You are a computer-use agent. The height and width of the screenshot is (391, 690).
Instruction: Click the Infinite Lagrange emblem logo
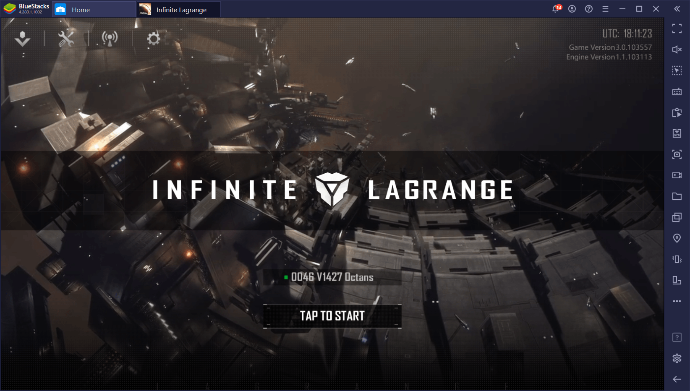click(332, 189)
